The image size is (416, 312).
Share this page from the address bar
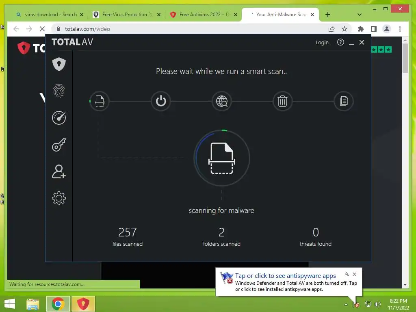[331, 29]
